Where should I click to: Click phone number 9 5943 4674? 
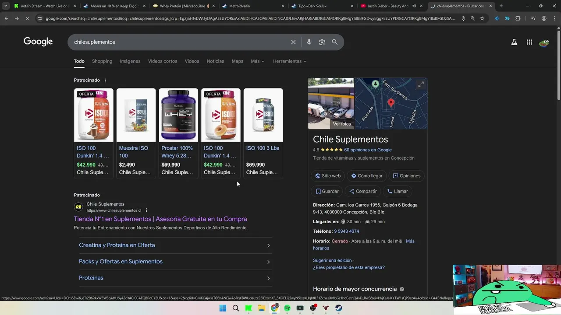point(347,231)
